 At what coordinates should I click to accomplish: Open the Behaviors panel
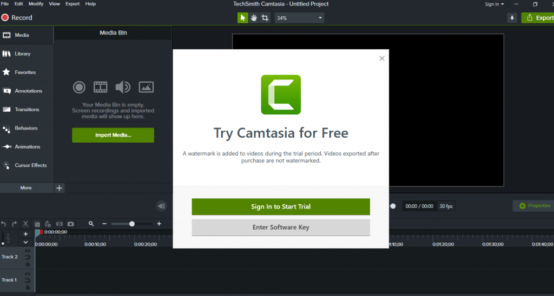click(x=27, y=128)
